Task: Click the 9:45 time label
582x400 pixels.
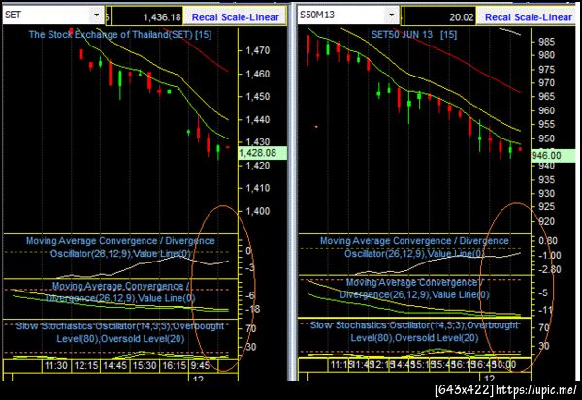Action: tap(200, 365)
